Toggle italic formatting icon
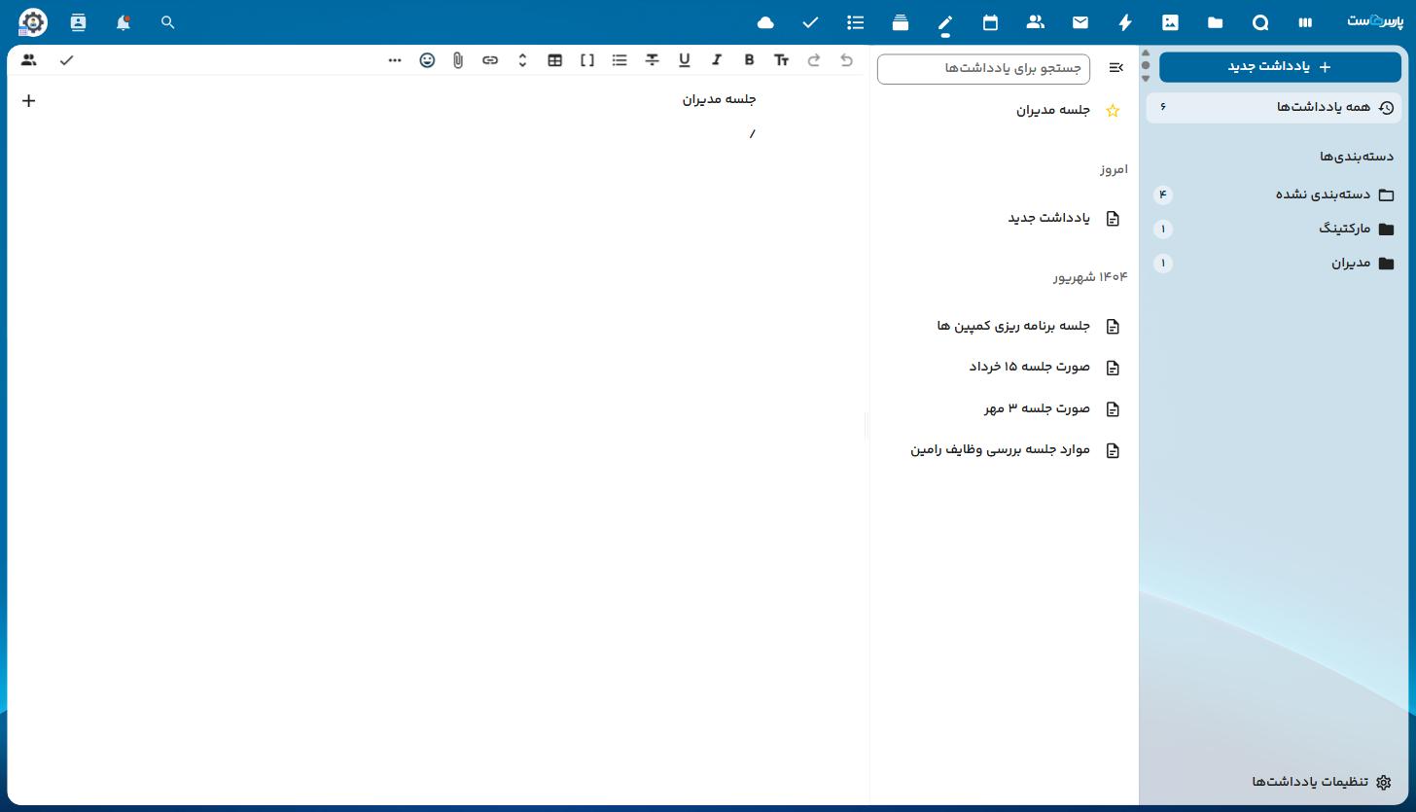Viewport: 1416px width, 812px height. point(717,60)
